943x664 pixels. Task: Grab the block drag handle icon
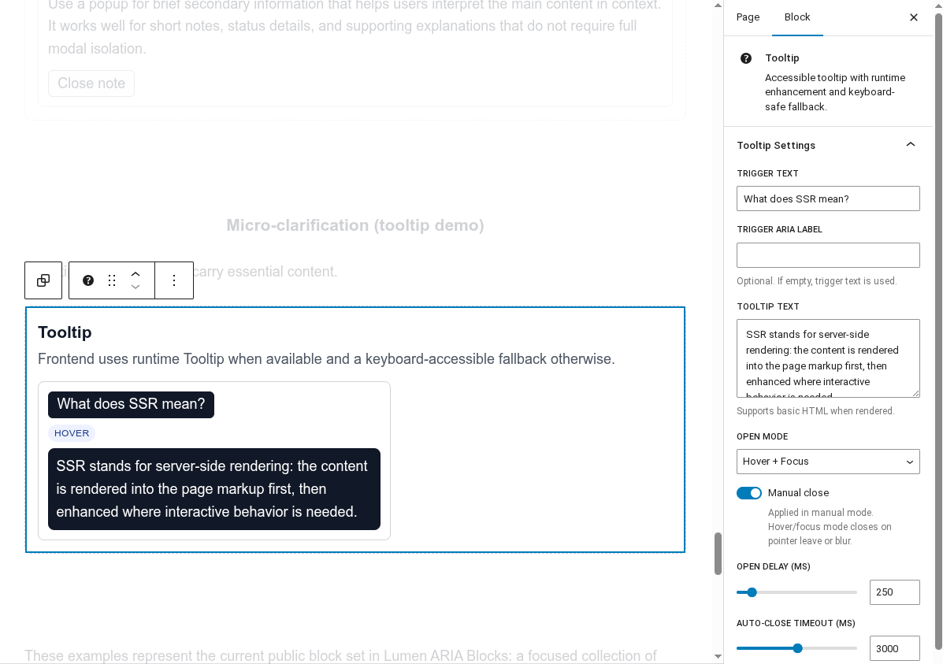tap(112, 280)
